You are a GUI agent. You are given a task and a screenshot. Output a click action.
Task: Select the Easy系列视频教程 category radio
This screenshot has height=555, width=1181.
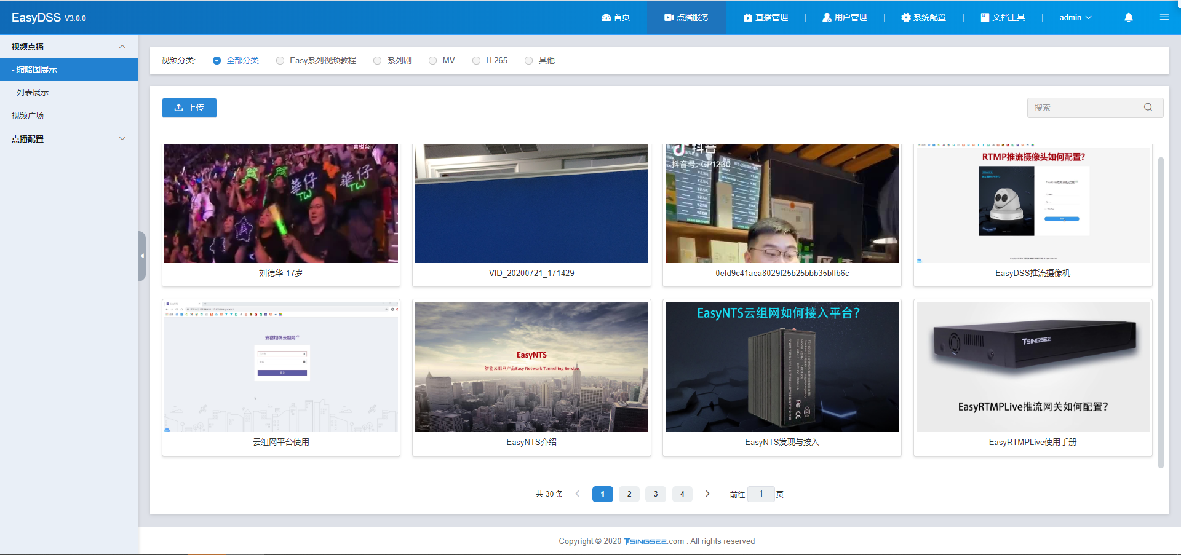(x=280, y=60)
